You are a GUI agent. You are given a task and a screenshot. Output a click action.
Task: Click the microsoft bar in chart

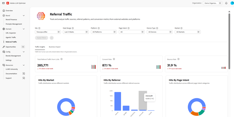pos(143,110)
